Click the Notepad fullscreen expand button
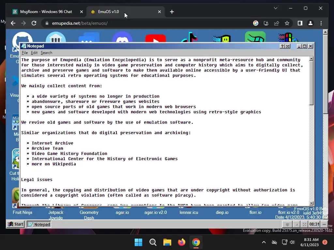 288,46
